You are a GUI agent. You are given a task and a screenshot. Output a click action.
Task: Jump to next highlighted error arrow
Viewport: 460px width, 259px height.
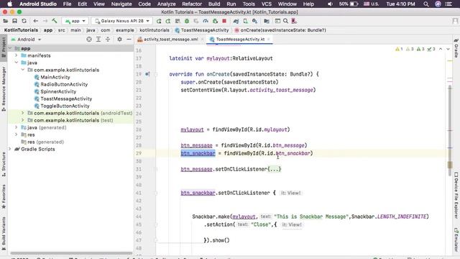click(448, 49)
